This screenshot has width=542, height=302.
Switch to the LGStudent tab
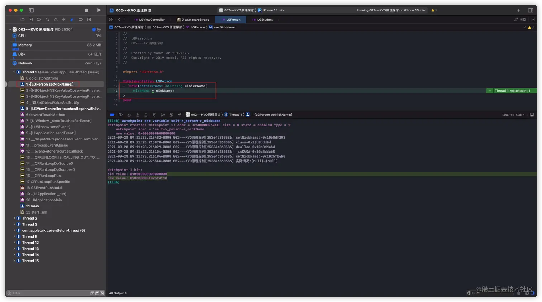point(262,20)
